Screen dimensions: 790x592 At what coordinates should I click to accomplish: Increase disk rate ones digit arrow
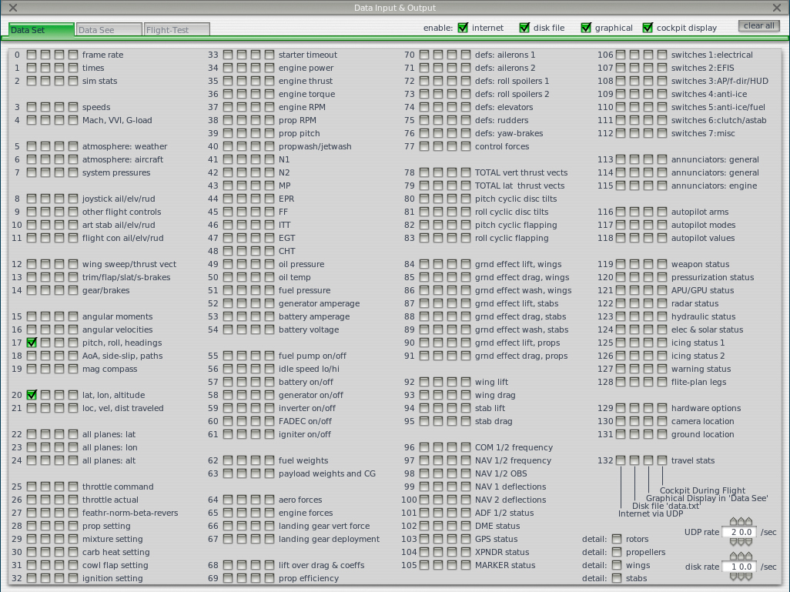click(x=741, y=557)
